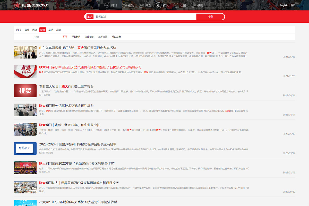309x206 pixels.
Task: Click the 供需 supply-demand icon in header
Action: click(193, 5)
